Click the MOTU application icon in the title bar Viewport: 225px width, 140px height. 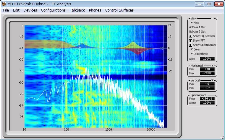4,4
